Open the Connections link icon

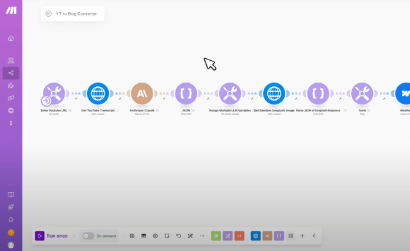pyautogui.click(x=11, y=98)
